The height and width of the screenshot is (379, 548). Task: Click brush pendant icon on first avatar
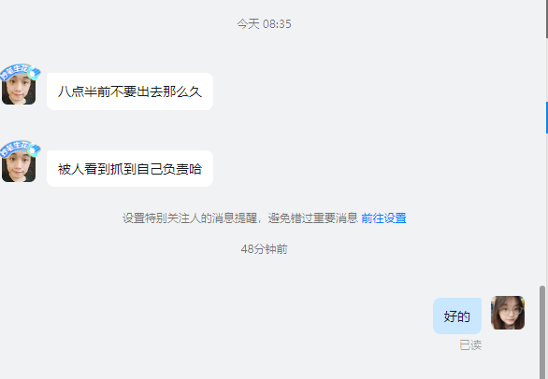34,74
